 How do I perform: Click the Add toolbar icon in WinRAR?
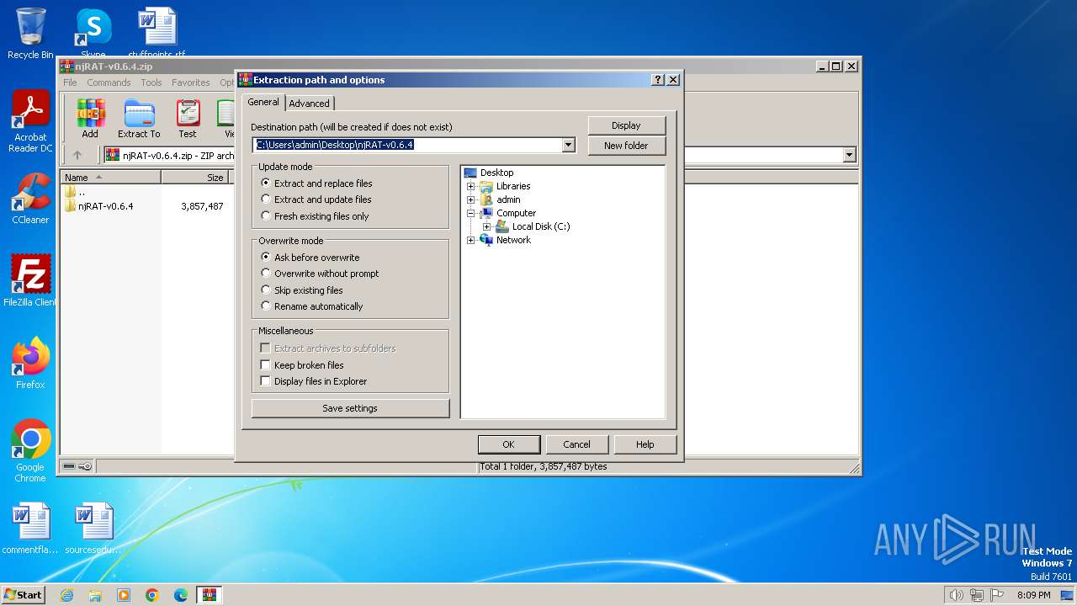coord(90,119)
